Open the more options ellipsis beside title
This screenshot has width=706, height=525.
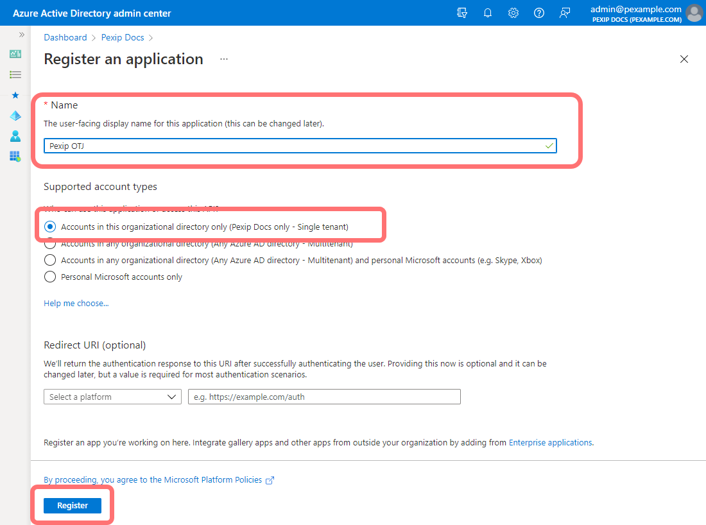[x=224, y=59]
